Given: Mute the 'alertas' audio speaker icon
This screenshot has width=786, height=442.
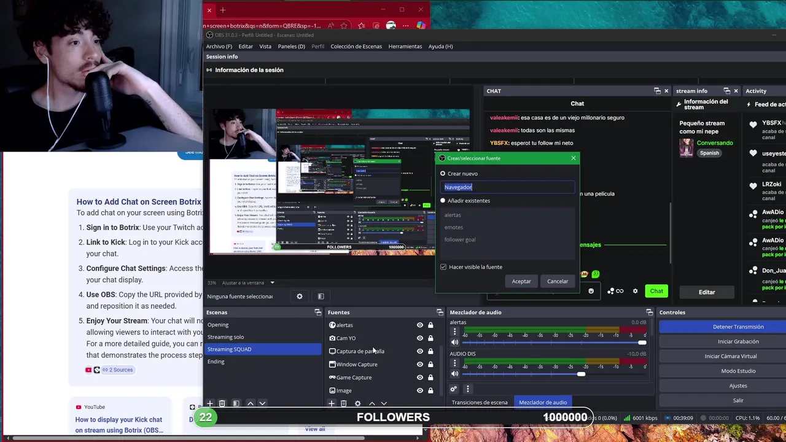Looking at the screenshot, I should pyautogui.click(x=454, y=343).
